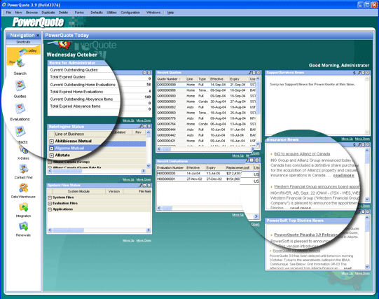The image size is (379, 299).
Task: Open the Contact Find shortcut icon
Action: (23, 169)
